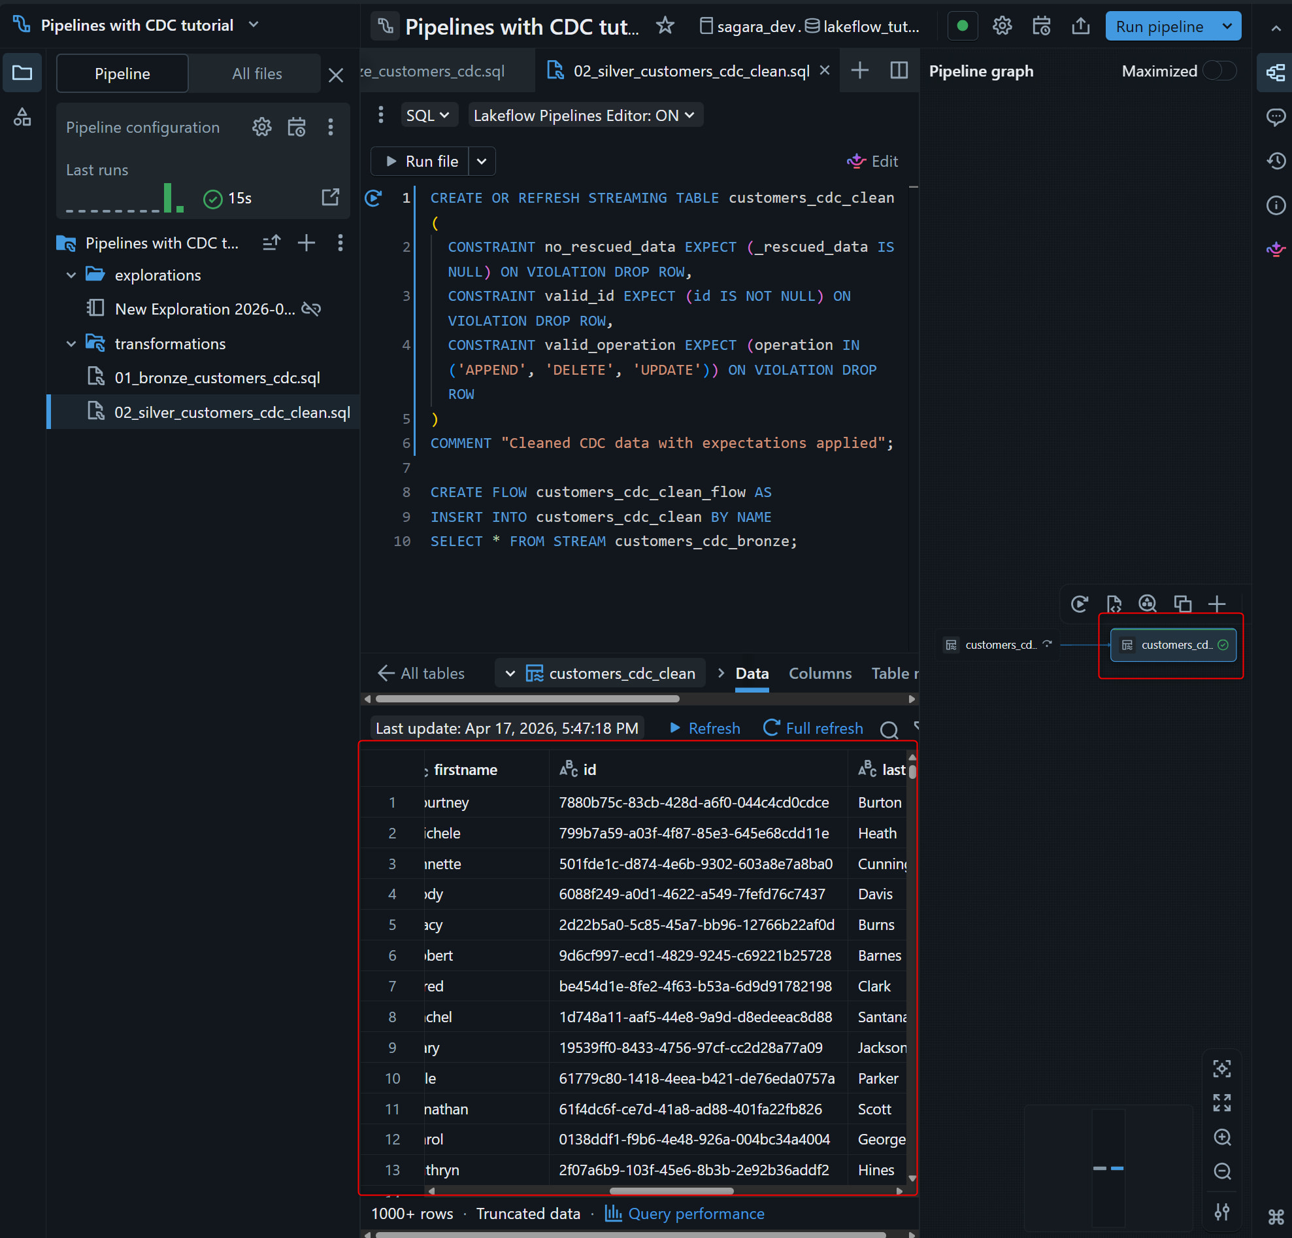This screenshot has height=1238, width=1292.
Task: Click the share pipeline icon
Action: 1080,26
